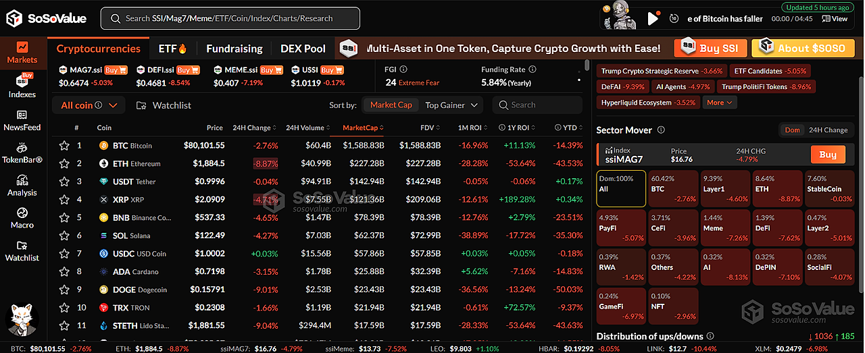
Task: Star Dogecoin as favorite
Action: coord(64,290)
